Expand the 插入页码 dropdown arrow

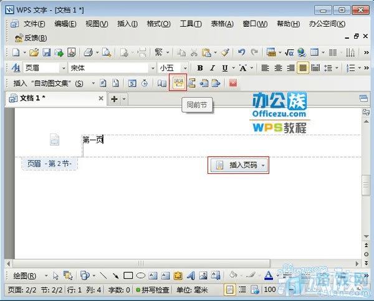tap(263, 165)
